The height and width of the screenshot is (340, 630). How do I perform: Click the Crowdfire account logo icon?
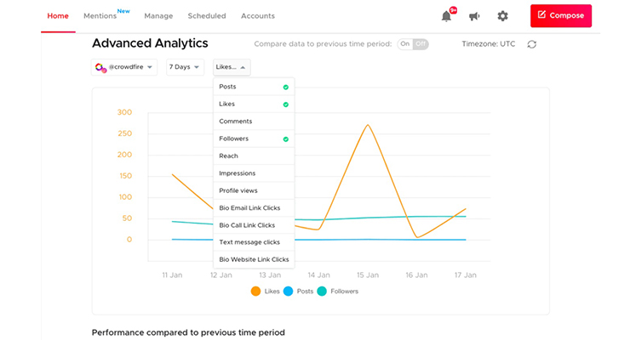[x=100, y=67]
